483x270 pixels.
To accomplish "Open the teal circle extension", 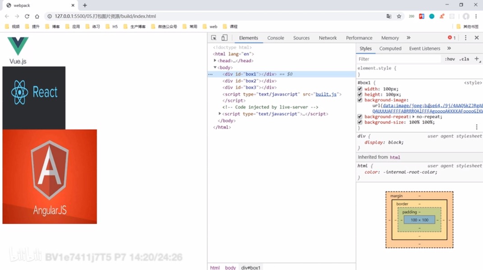I will [x=432, y=16].
